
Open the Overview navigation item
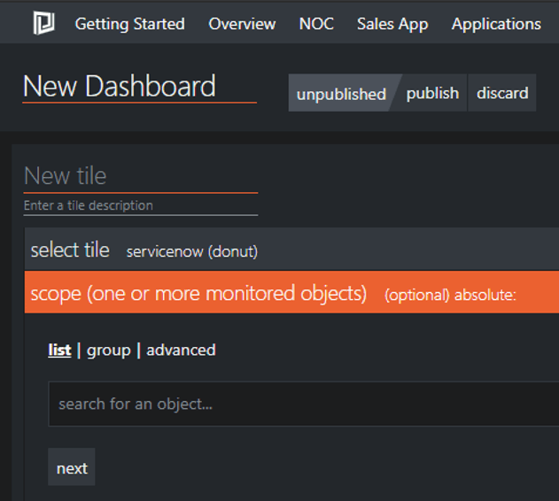click(x=242, y=24)
